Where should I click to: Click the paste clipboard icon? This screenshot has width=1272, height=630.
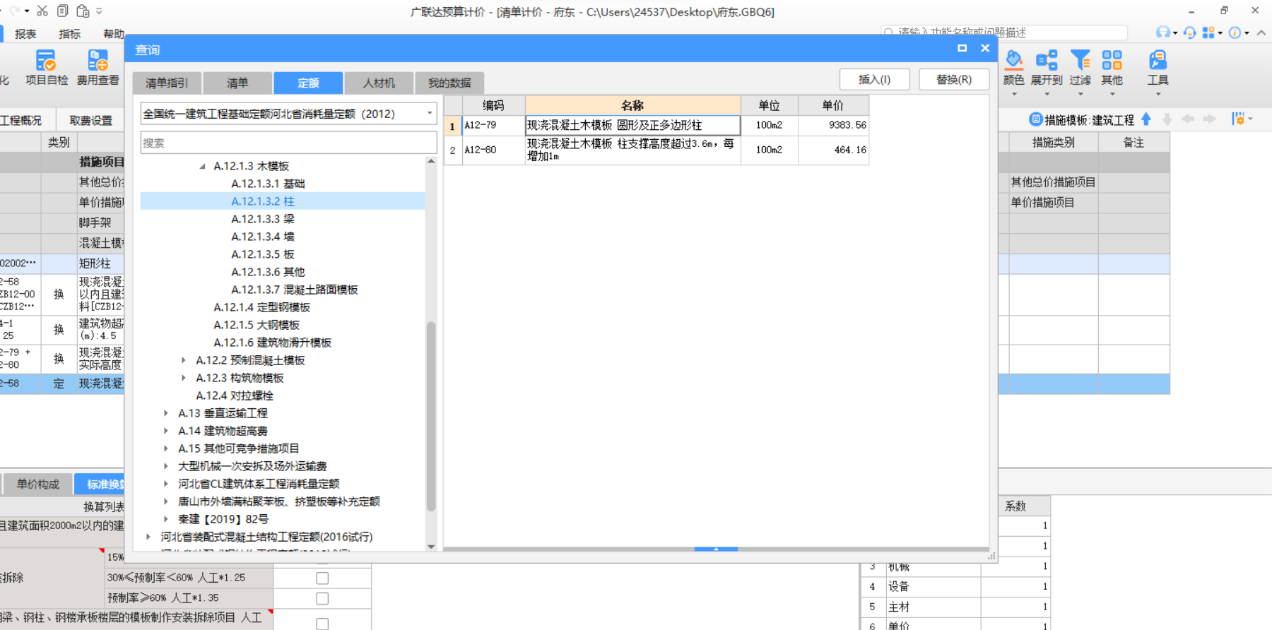point(83,11)
